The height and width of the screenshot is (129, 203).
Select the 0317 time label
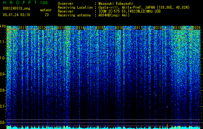point(138,28)
